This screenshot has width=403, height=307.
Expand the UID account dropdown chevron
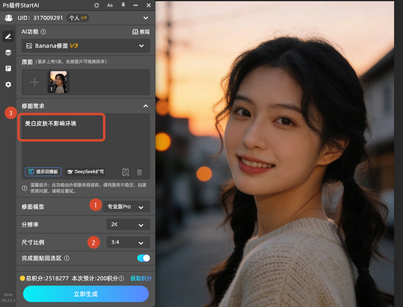pos(145,18)
